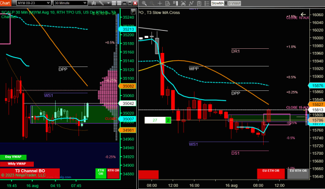
Task: Click the zoom in magnifier icon
Action: (x=144, y=3)
